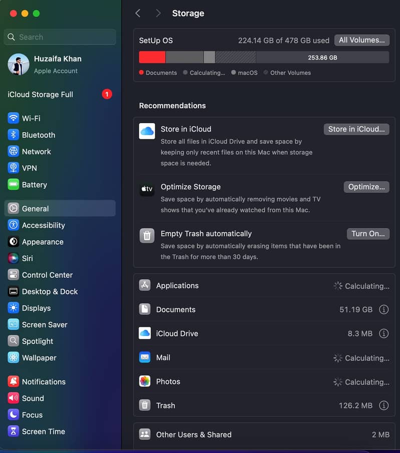Click the Displays icon
The image size is (400, 453).
[14, 308]
